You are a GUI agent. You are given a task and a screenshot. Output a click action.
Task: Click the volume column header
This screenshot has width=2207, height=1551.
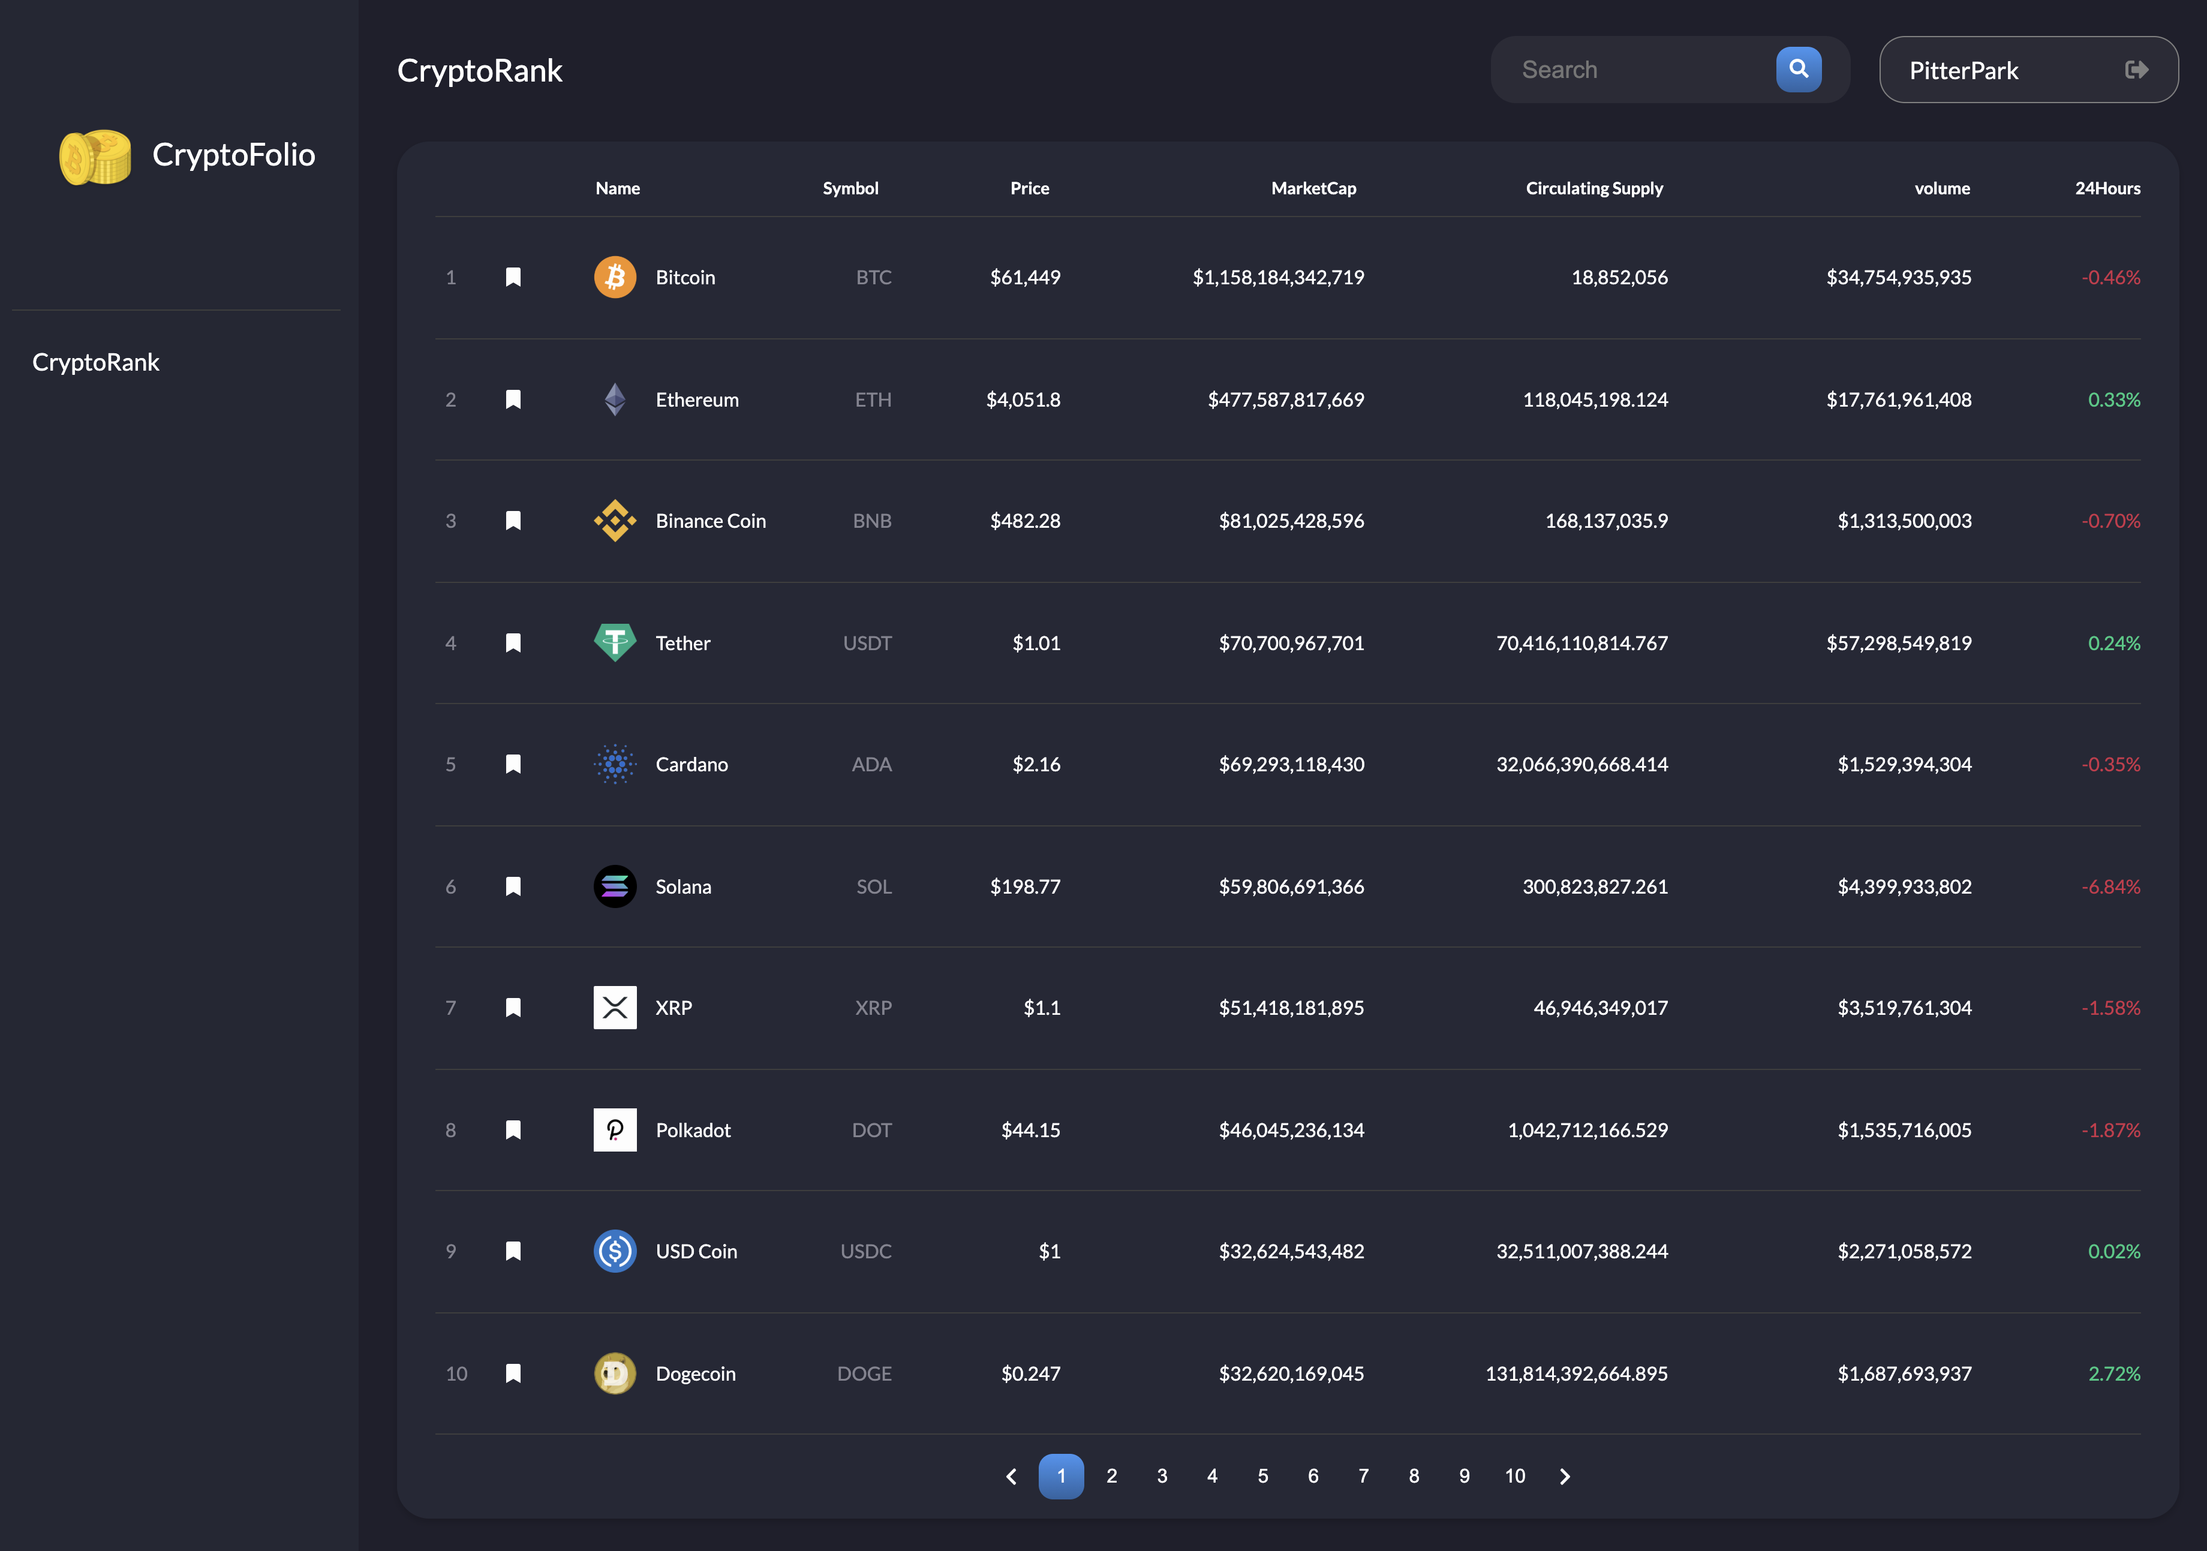pyautogui.click(x=1942, y=188)
